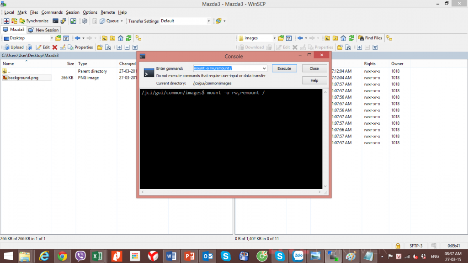The image size is (468, 263).
Task: Click the Execute button in Console
Action: (x=284, y=68)
